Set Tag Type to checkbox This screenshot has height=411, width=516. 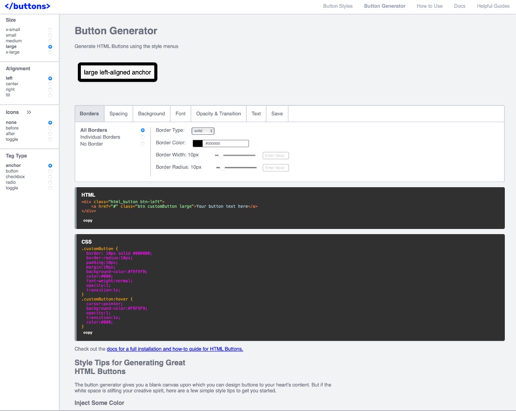[x=50, y=176]
